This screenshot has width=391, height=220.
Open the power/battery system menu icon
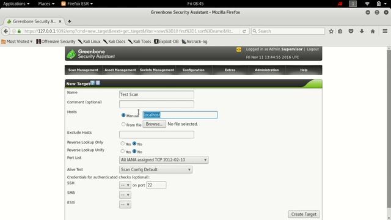(x=381, y=4)
